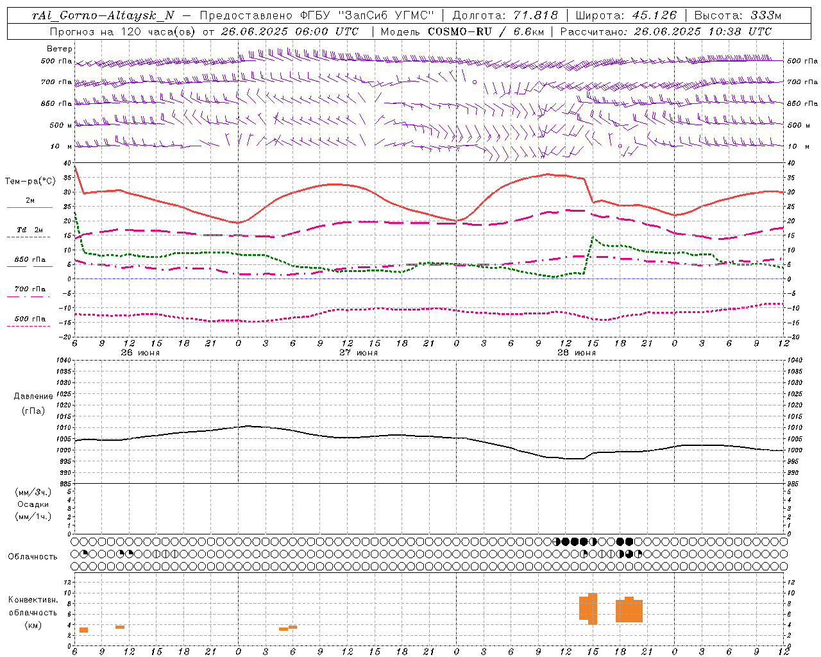
Task: Click the tallest orange convective cloud bar
Action: pos(593,609)
